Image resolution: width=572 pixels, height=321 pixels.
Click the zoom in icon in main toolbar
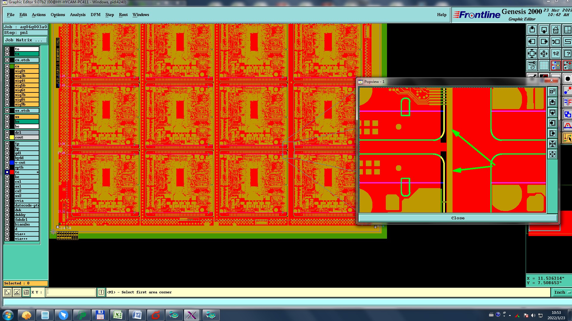tap(532, 54)
